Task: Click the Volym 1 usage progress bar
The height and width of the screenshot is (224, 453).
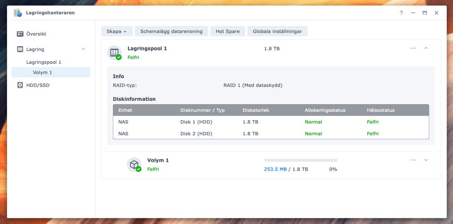Action: [301, 160]
